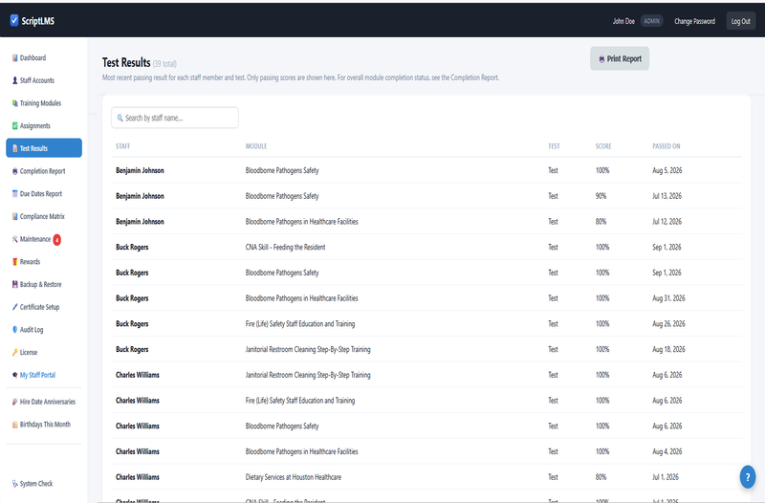Click the printer icon on Print Report

(x=601, y=59)
